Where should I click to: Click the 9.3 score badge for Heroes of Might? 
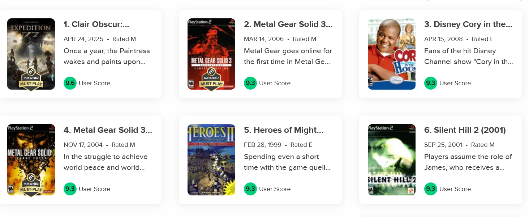point(250,189)
